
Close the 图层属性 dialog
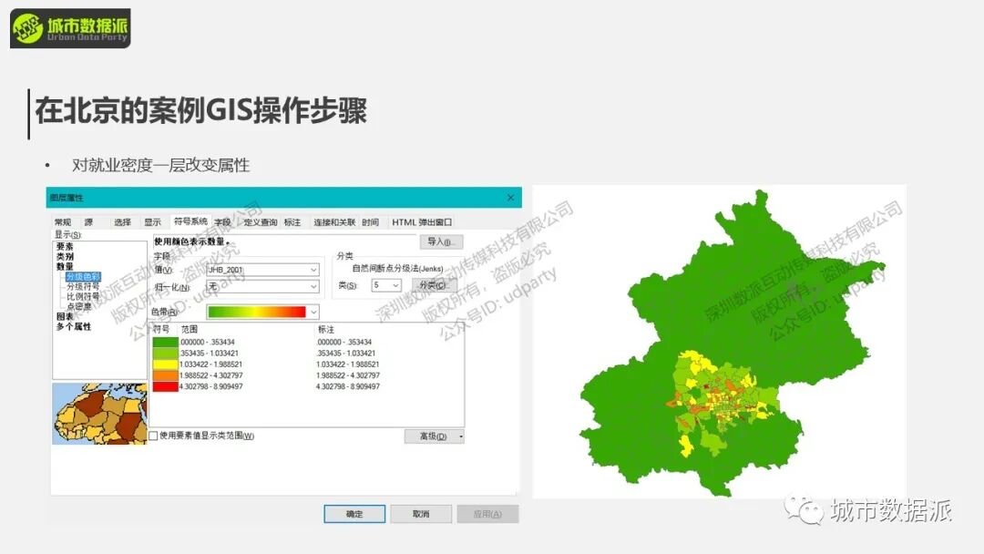[510, 198]
